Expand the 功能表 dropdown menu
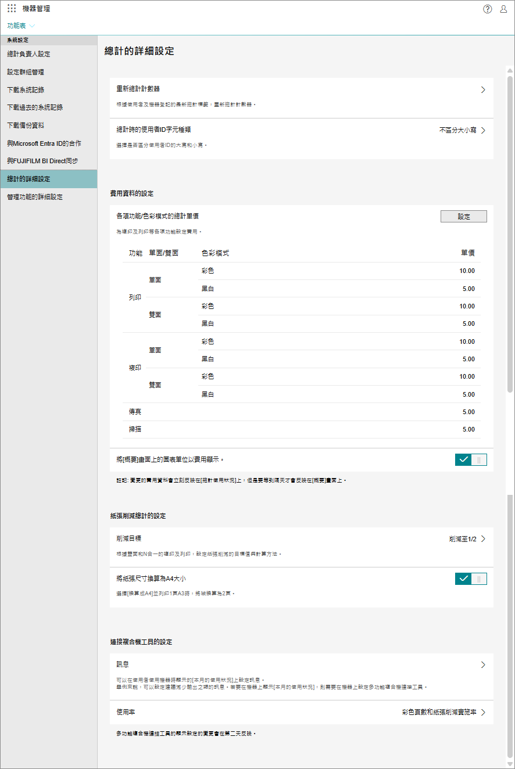The height and width of the screenshot is (769, 515). click(21, 26)
